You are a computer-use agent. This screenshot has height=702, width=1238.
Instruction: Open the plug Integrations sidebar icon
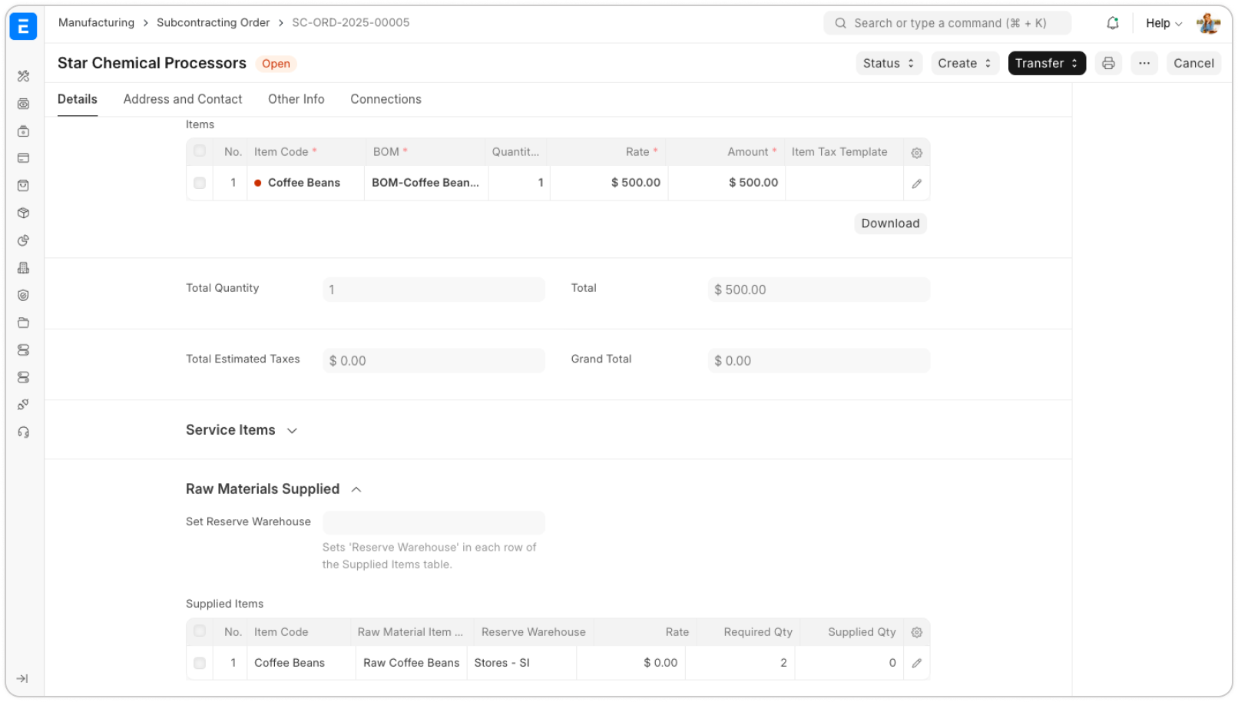coord(23,405)
